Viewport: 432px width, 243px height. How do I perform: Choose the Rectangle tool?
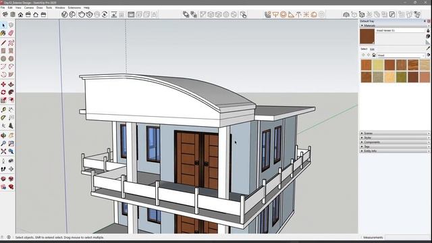pyautogui.click(x=3, y=51)
